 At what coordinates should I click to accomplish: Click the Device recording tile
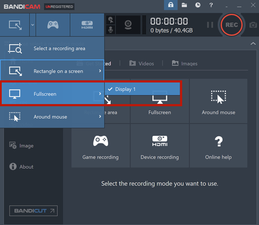(160, 146)
